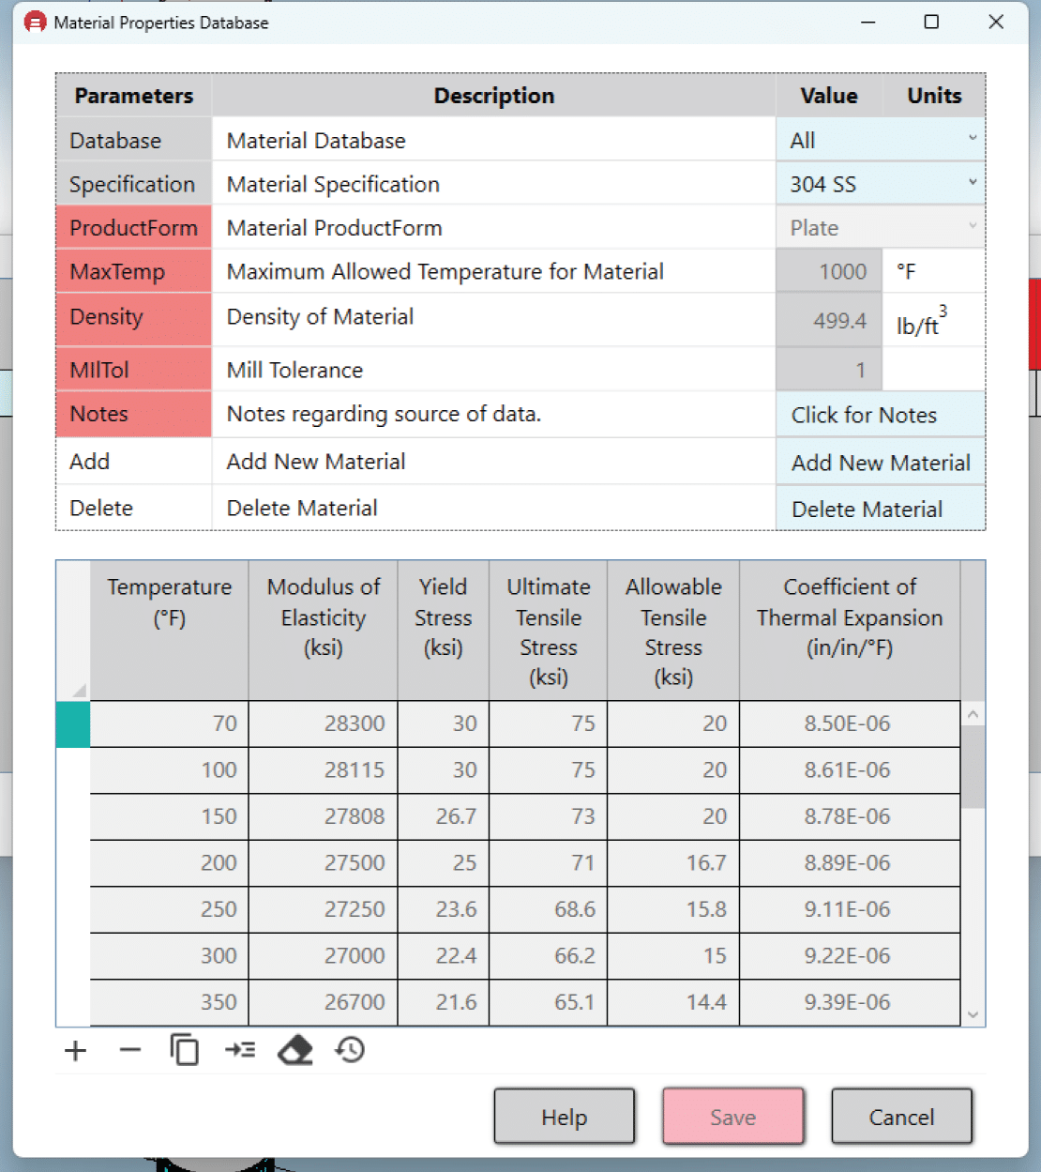Viewport: 1041px width, 1172px height.
Task: Click the Cancel button
Action: click(901, 1117)
